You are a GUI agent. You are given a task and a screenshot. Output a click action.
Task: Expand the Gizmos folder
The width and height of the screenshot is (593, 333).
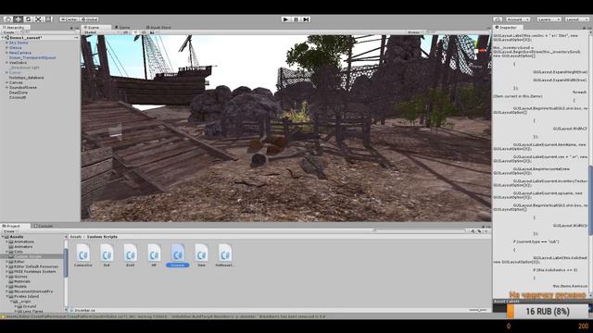[x=6, y=277]
